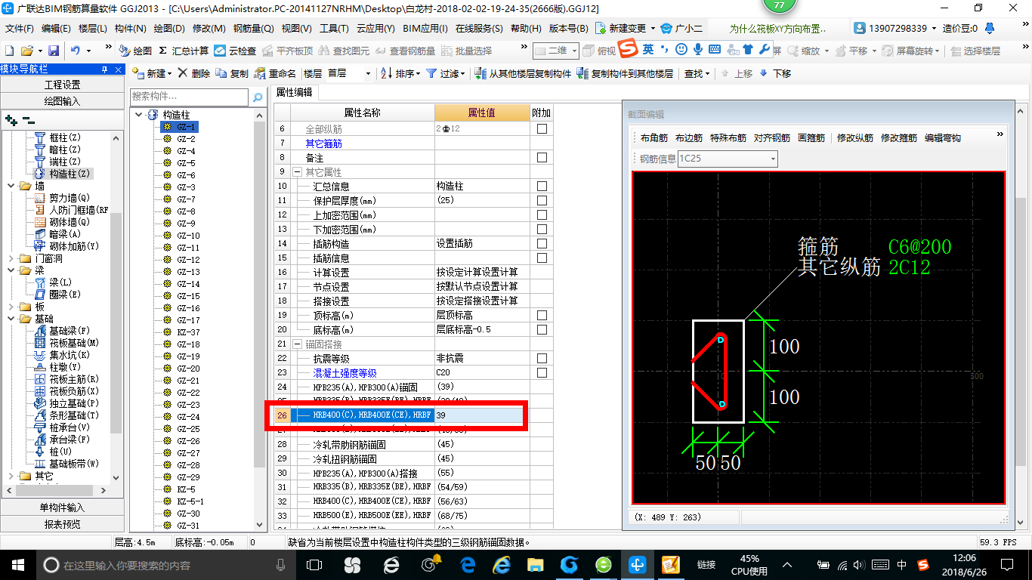
Task: Open 绘图 drawing mode in toolbar
Action: [136, 51]
